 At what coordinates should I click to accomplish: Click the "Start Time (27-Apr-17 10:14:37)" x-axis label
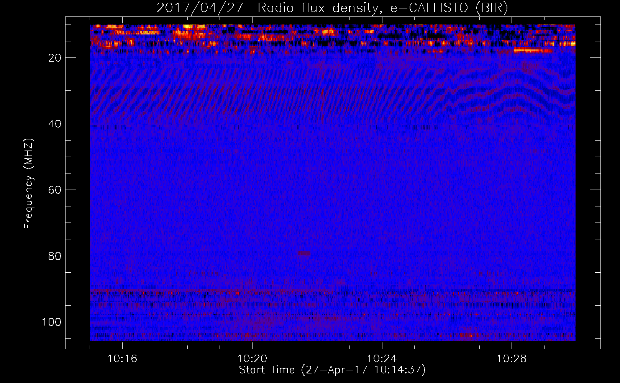pos(332,370)
